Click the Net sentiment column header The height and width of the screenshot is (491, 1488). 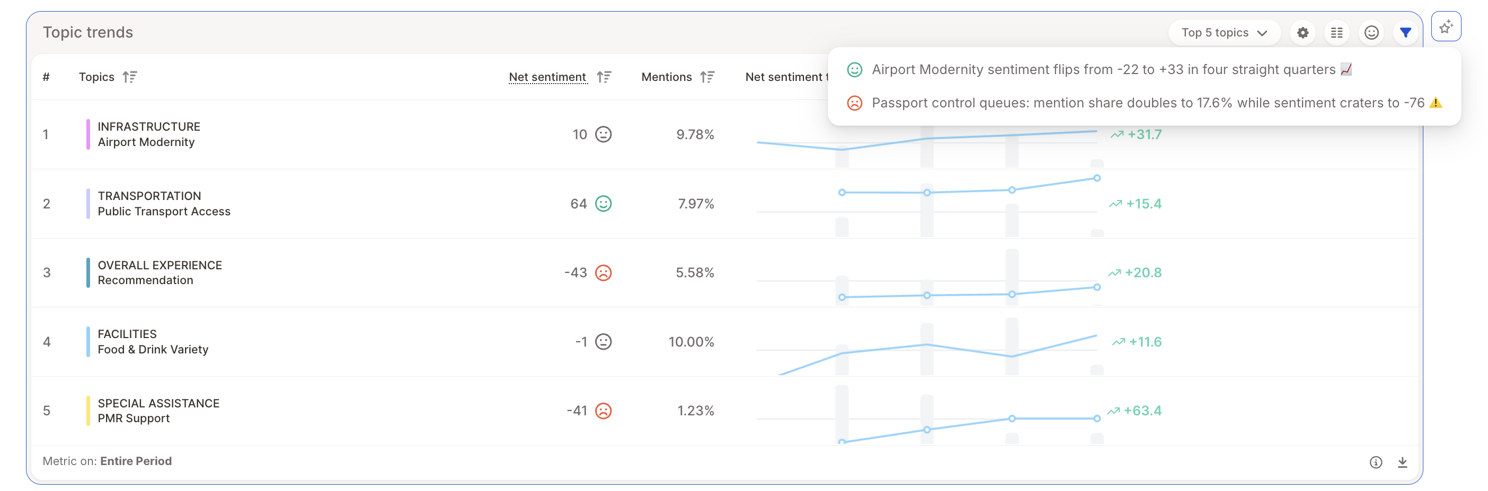(547, 77)
